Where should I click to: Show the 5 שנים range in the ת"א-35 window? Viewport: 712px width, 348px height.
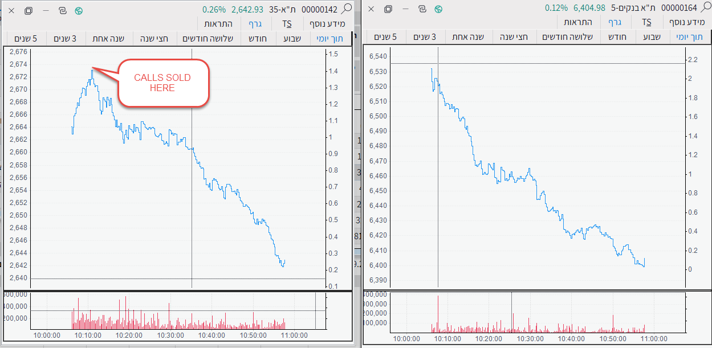(26, 38)
